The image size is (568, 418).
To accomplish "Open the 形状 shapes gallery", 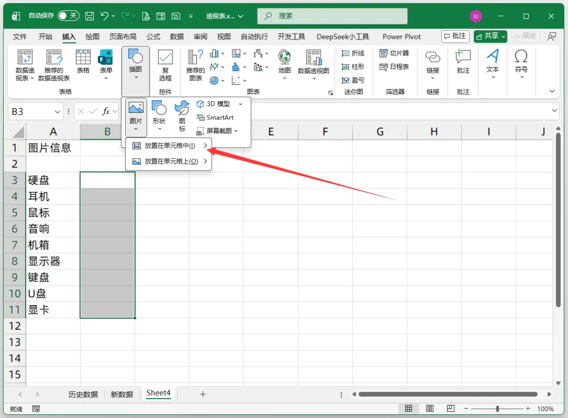I will coord(159,116).
